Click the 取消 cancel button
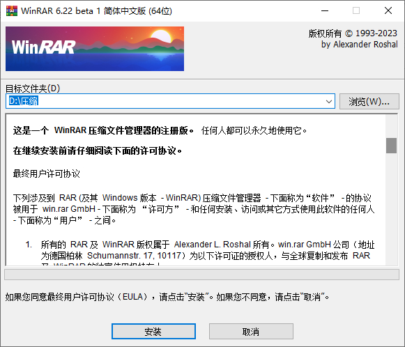The width and height of the screenshot is (405, 347). coord(251,331)
